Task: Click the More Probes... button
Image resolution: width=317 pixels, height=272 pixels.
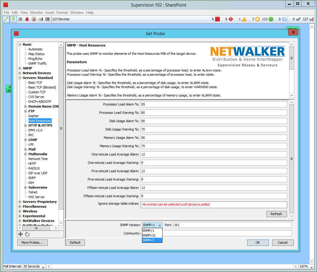Action: [32, 243]
